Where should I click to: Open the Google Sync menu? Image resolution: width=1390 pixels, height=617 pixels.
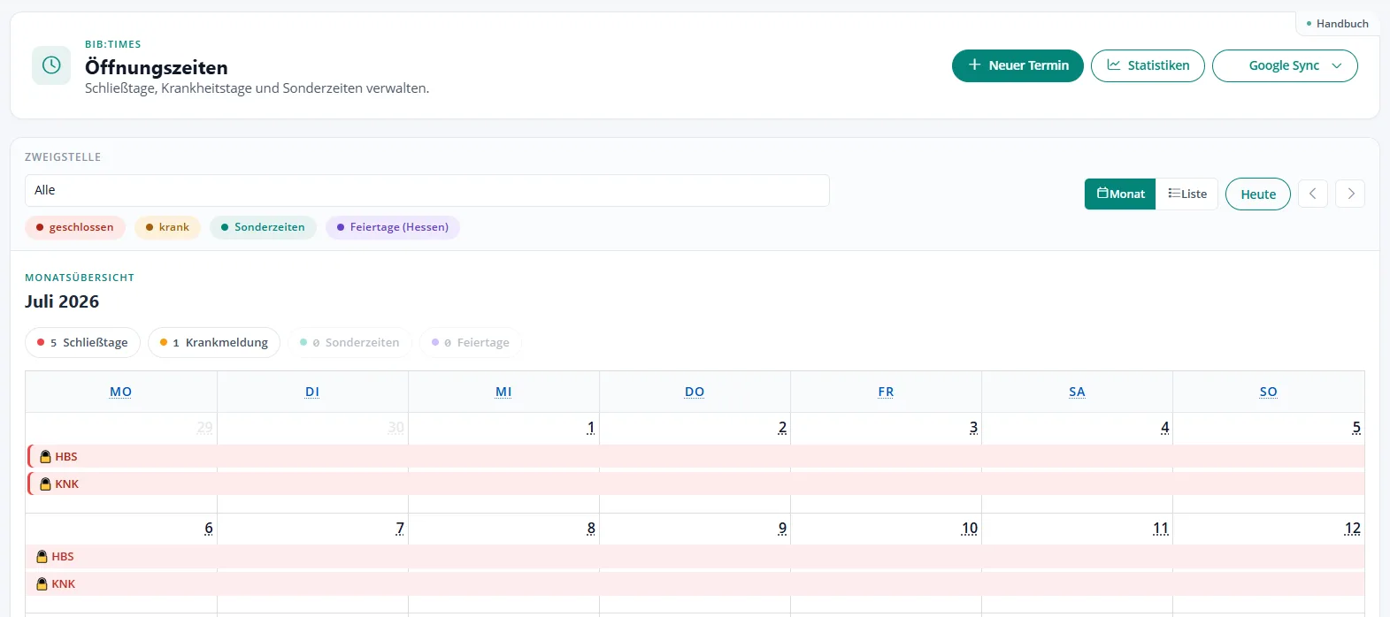click(x=1285, y=65)
